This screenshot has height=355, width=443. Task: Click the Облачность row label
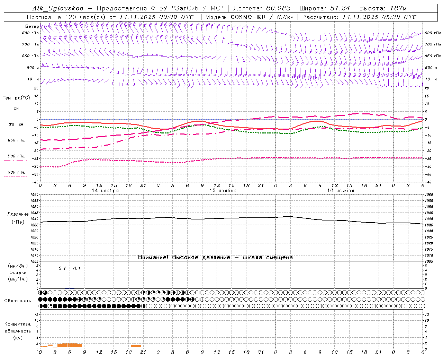pyautogui.click(x=18, y=301)
